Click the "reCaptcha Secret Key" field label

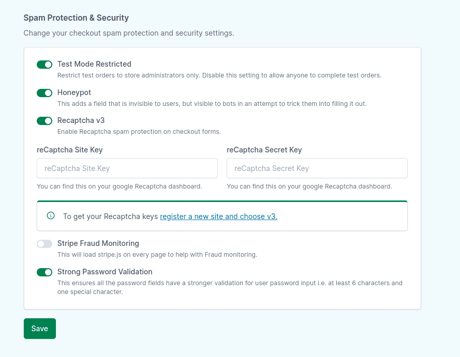coord(264,150)
